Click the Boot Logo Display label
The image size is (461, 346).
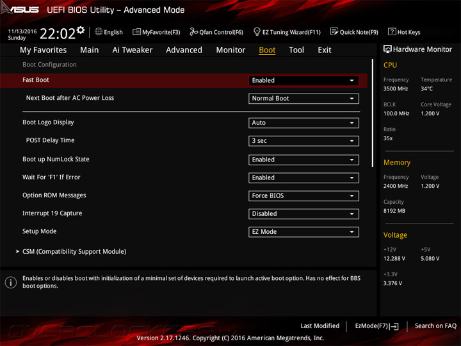[48, 122]
